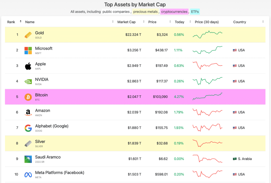Image resolution: width=271 pixels, height=183 pixels.
Task: Open the Gold asset link
Action: click(39, 33)
